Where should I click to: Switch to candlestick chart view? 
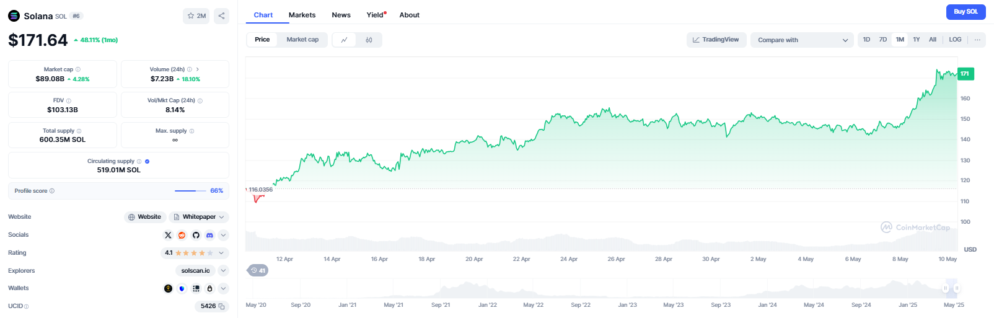tap(369, 40)
